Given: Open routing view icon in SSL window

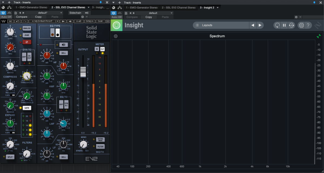Looking at the screenshot, I should pos(10,7).
